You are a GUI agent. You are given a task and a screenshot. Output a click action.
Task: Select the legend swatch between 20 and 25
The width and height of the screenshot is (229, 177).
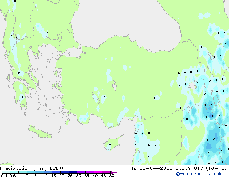64,172
